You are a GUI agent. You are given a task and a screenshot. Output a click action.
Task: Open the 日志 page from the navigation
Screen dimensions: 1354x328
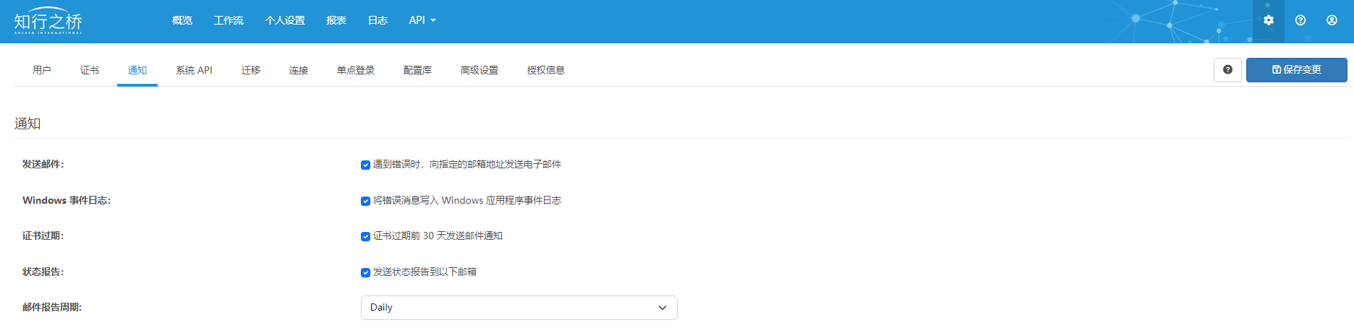pyautogui.click(x=378, y=20)
